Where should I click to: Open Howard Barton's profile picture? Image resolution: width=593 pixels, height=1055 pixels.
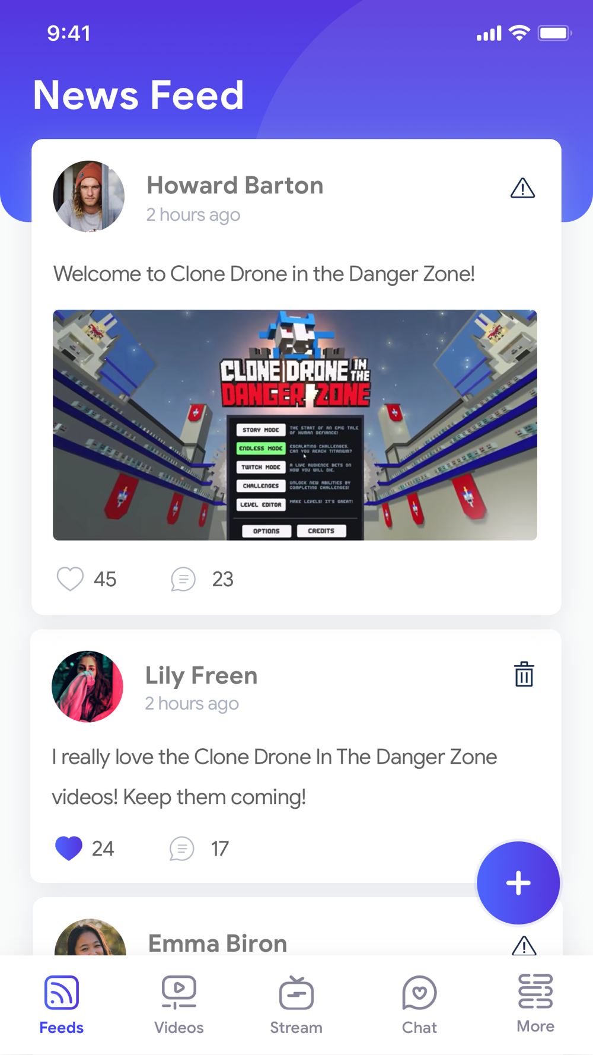click(89, 196)
